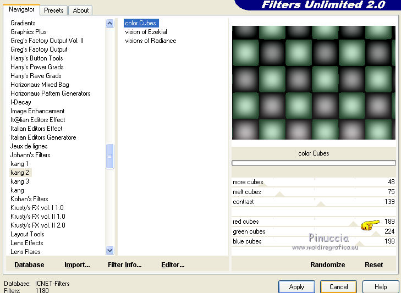Select Horizonaus Mixed Bag
Image resolution: width=401 pixels, height=293 pixels.
[x=40, y=85]
